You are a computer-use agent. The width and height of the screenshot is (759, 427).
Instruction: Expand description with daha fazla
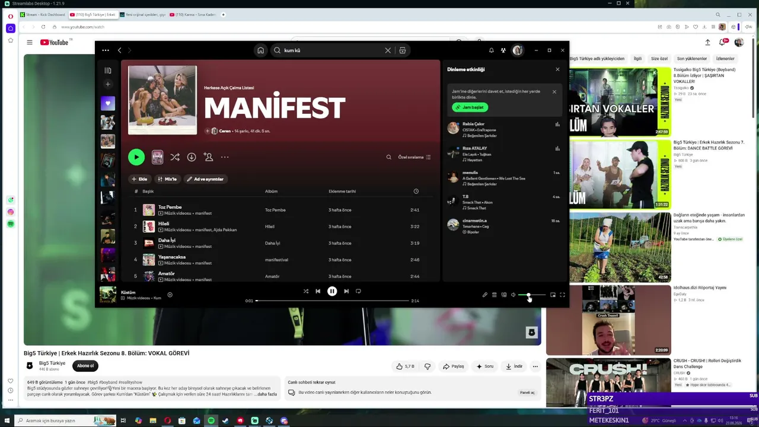[266, 394]
